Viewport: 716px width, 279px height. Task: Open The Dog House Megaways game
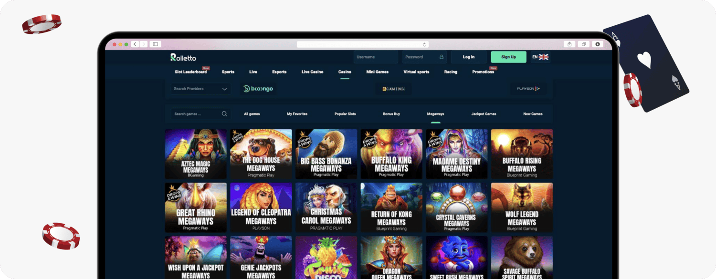pos(261,154)
